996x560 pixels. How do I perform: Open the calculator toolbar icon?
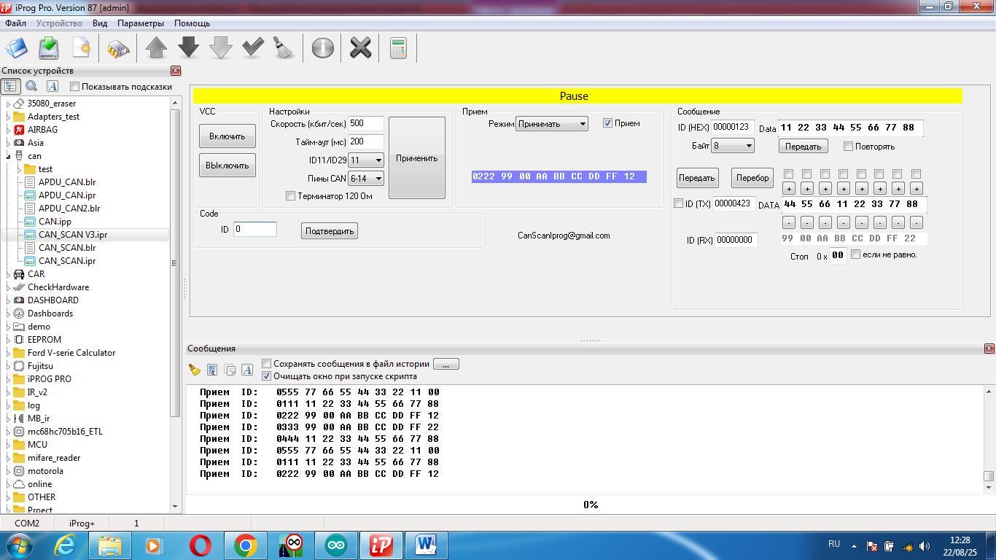pyautogui.click(x=398, y=48)
